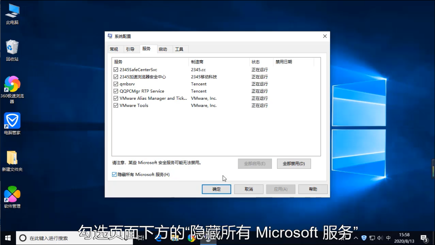Click the 取消 button
Image resolution: width=435 pixels, height=245 pixels.
[249, 189]
